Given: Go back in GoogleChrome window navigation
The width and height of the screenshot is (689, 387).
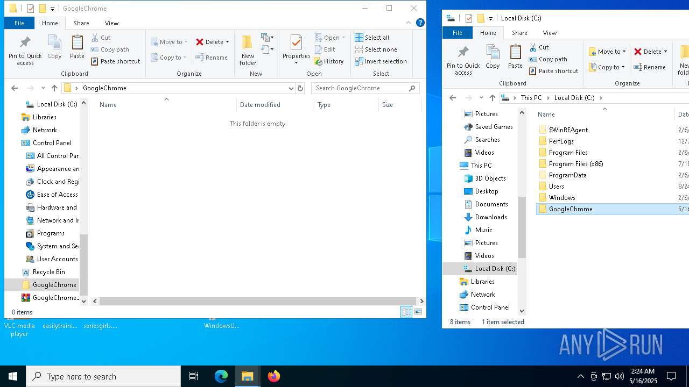Looking at the screenshot, I should click(x=15, y=88).
